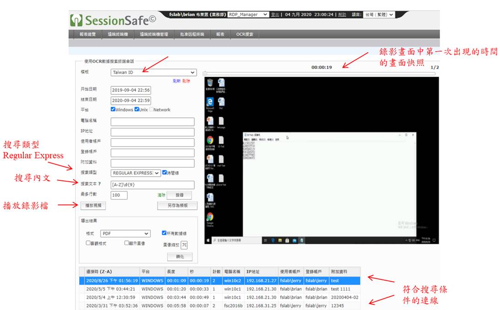The image size is (500, 310).
Task: Expand the REGULAR EXPRESSION search type dropdown
Action: point(135,173)
